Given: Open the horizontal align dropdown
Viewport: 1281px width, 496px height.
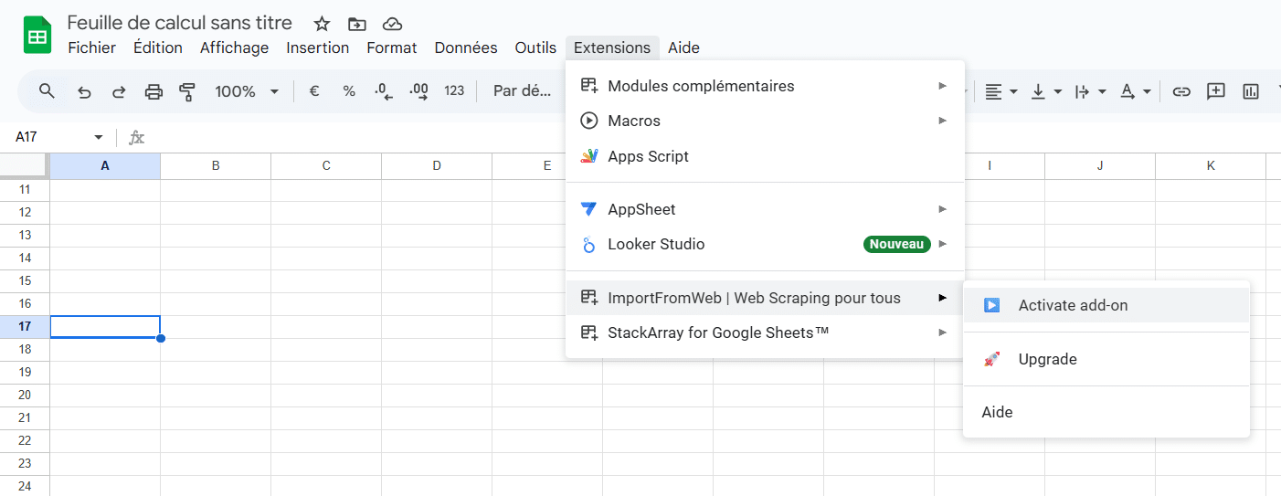Looking at the screenshot, I should (1000, 91).
